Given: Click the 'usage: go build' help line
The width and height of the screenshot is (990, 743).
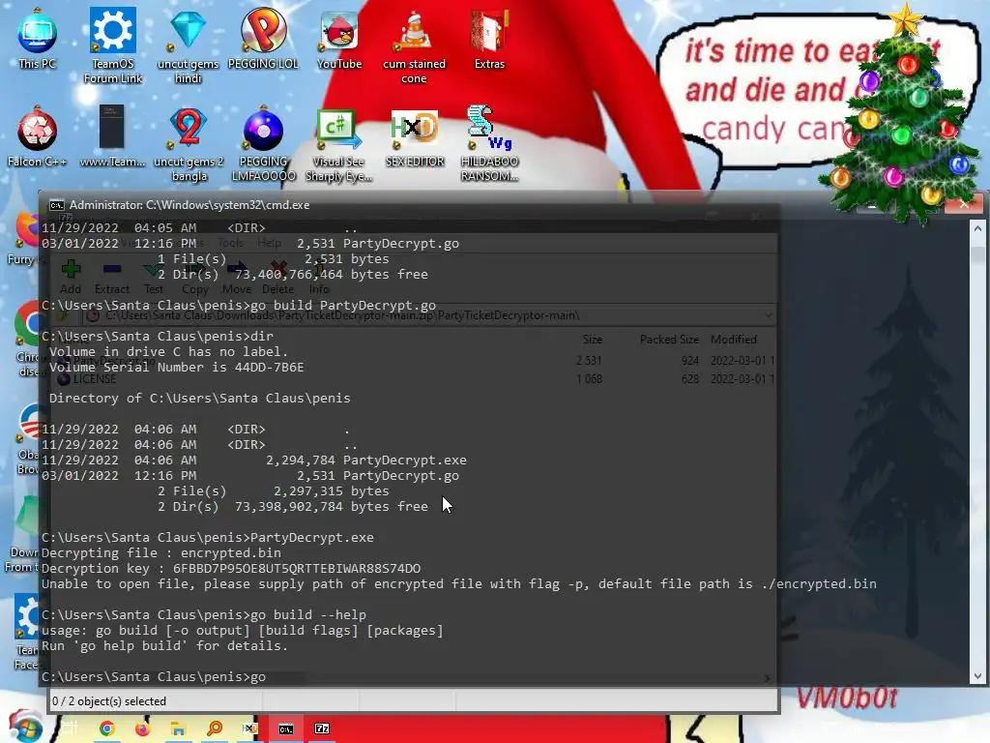Looking at the screenshot, I should [x=243, y=630].
